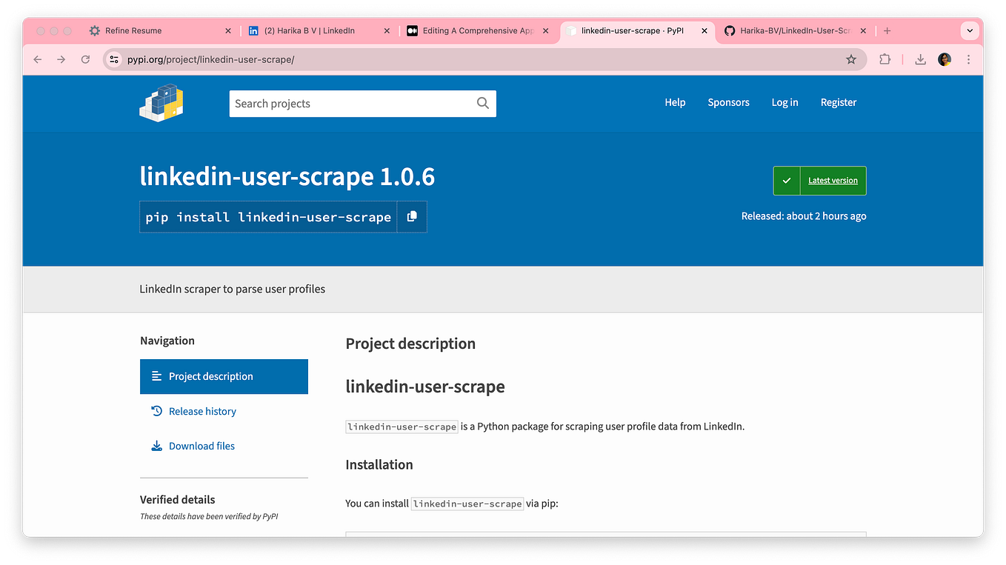Click the Release history clock icon
This screenshot has height=565, width=1006.
156,411
